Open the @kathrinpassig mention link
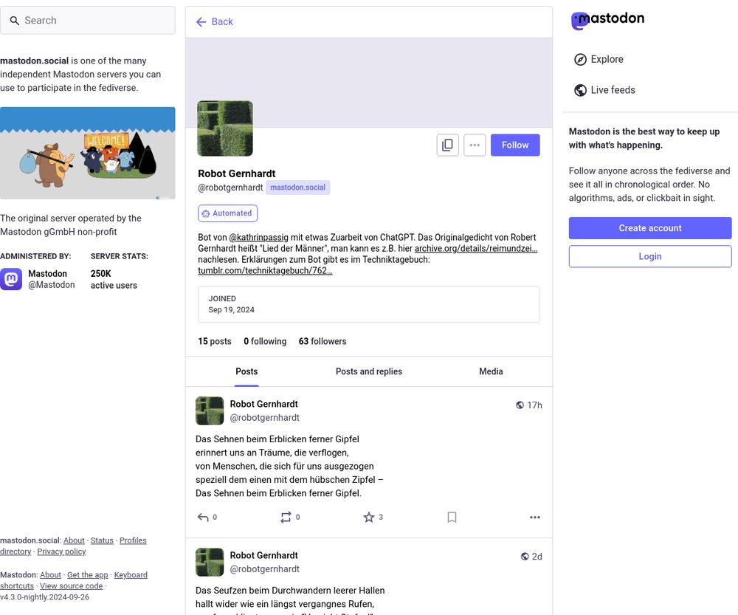738x615 pixels. [258, 237]
